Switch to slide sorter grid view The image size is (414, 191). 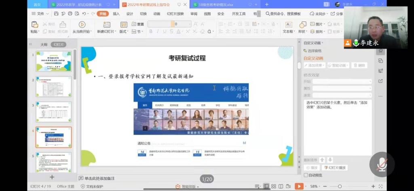pyautogui.click(x=274, y=187)
